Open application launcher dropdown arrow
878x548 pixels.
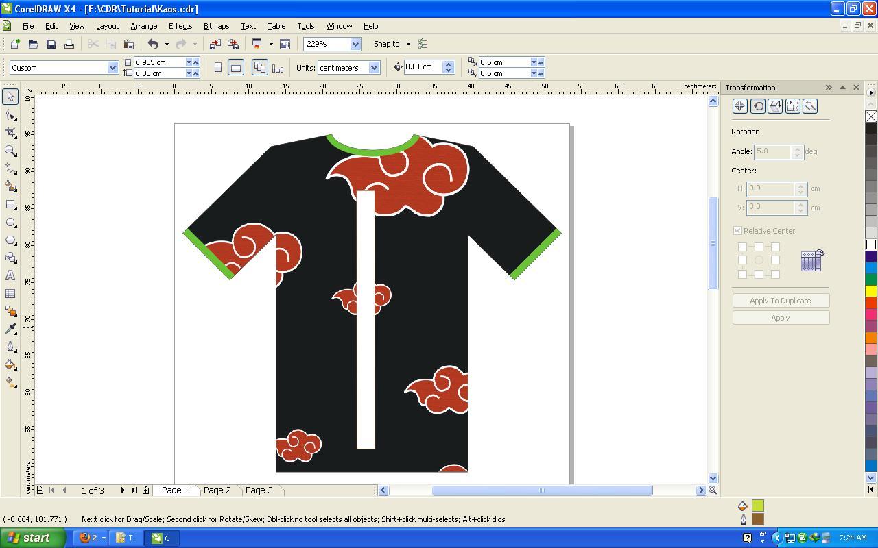(x=271, y=44)
